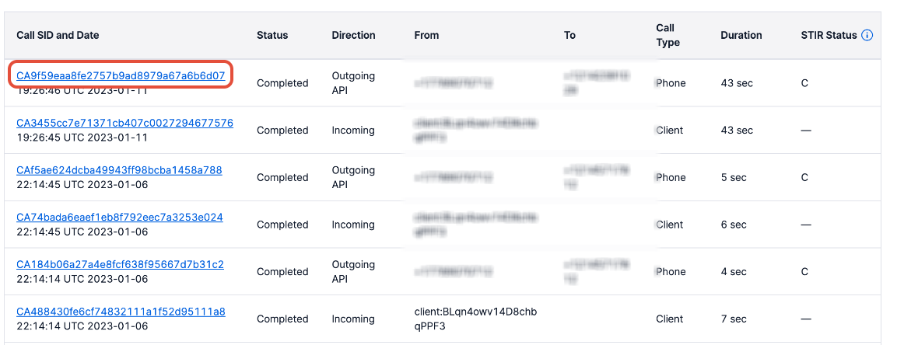897x345 pixels.
Task: Click the 5 sec duration cell
Action: 734,178
